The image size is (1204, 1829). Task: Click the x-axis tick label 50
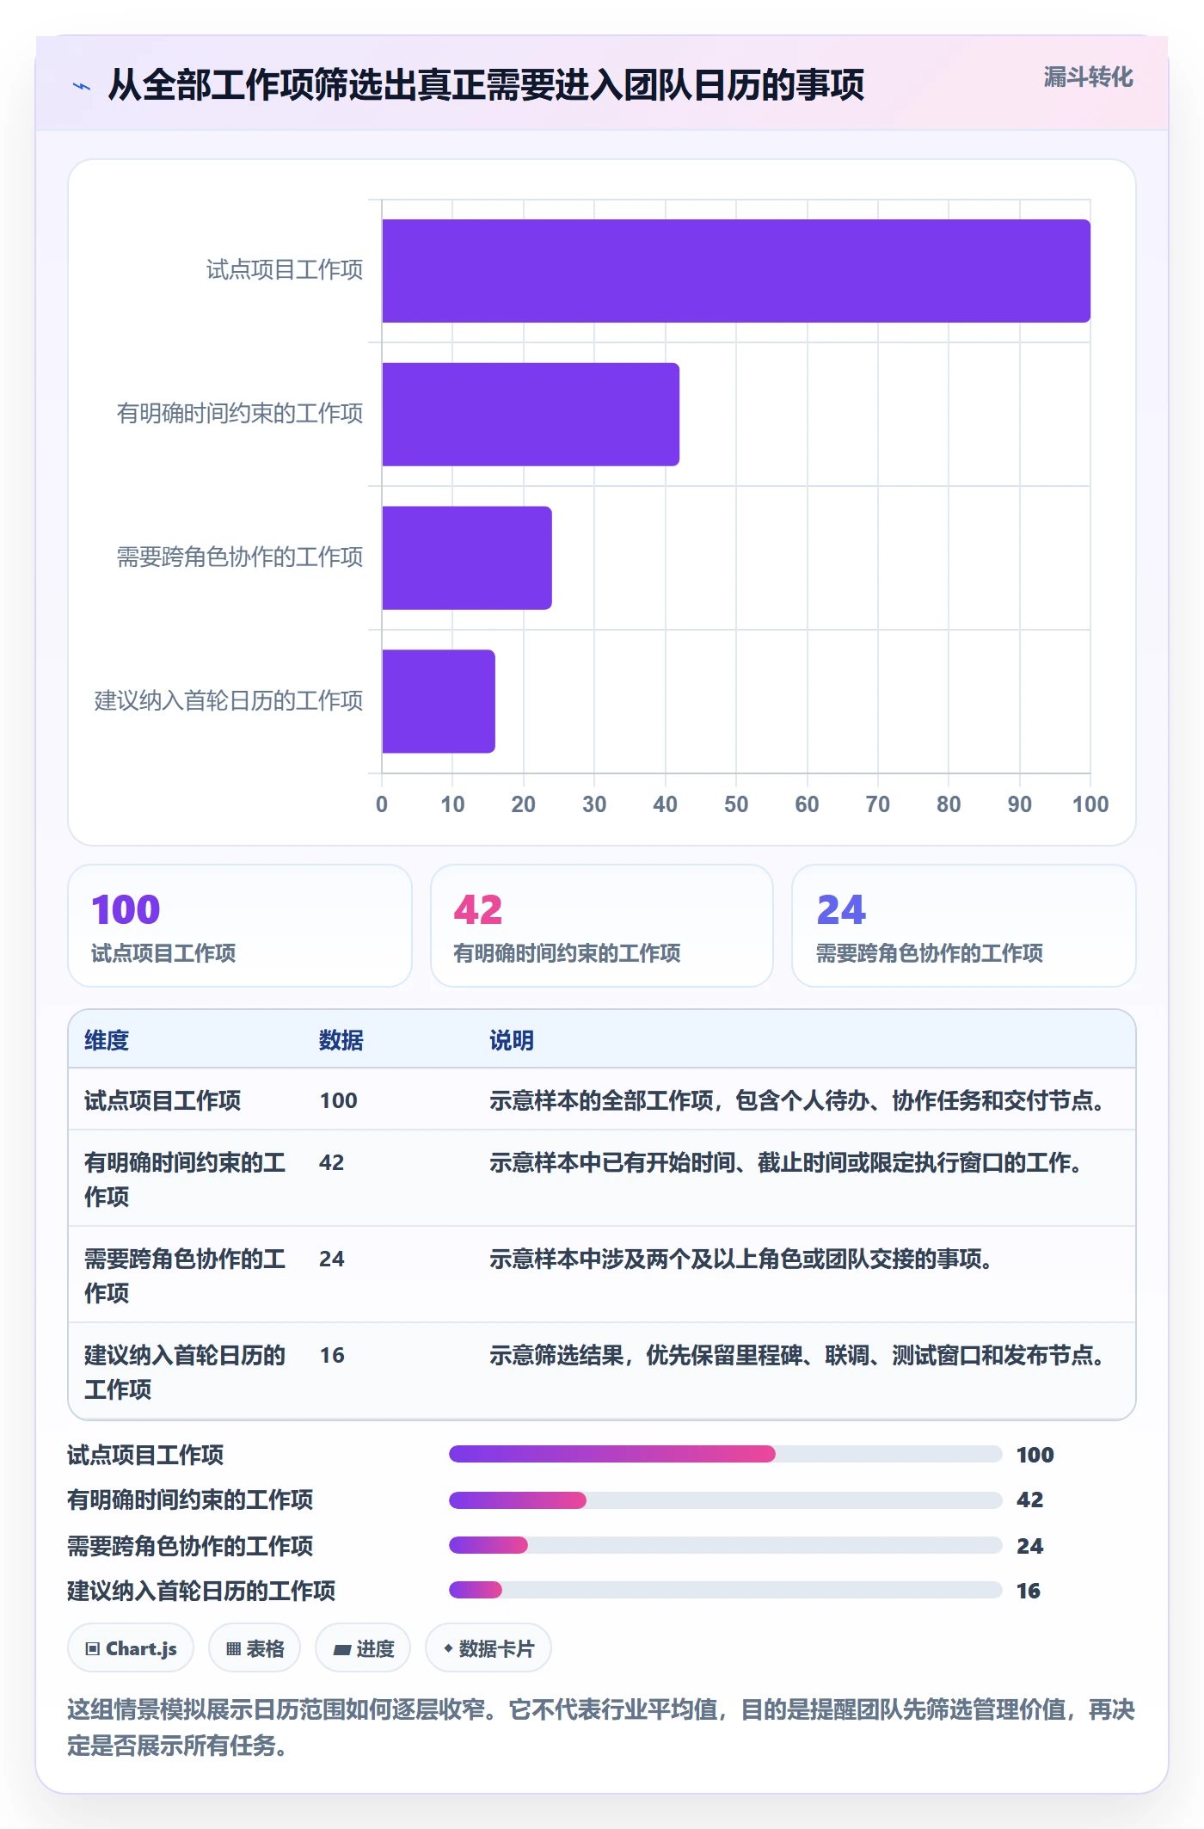736,804
